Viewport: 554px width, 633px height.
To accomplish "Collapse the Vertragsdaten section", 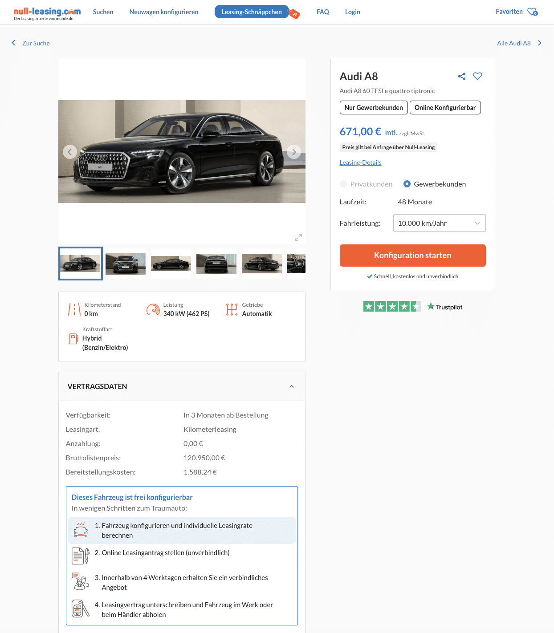I will 292,386.
